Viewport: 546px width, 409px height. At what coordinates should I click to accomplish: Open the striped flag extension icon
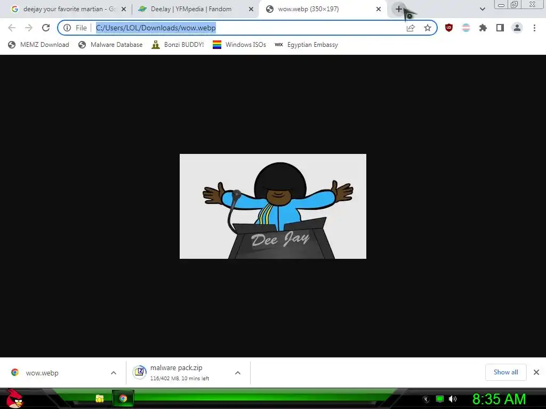(x=466, y=28)
